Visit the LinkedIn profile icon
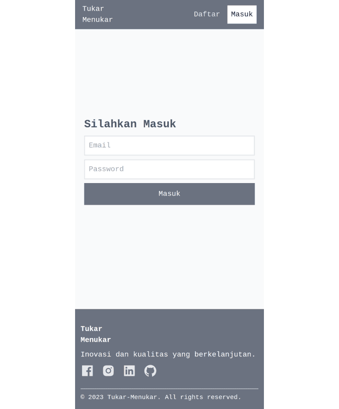Image resolution: width=339 pixels, height=409 pixels. point(129,371)
